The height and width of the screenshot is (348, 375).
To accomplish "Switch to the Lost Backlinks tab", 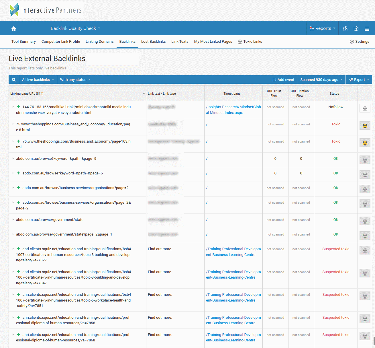I will pyautogui.click(x=153, y=42).
